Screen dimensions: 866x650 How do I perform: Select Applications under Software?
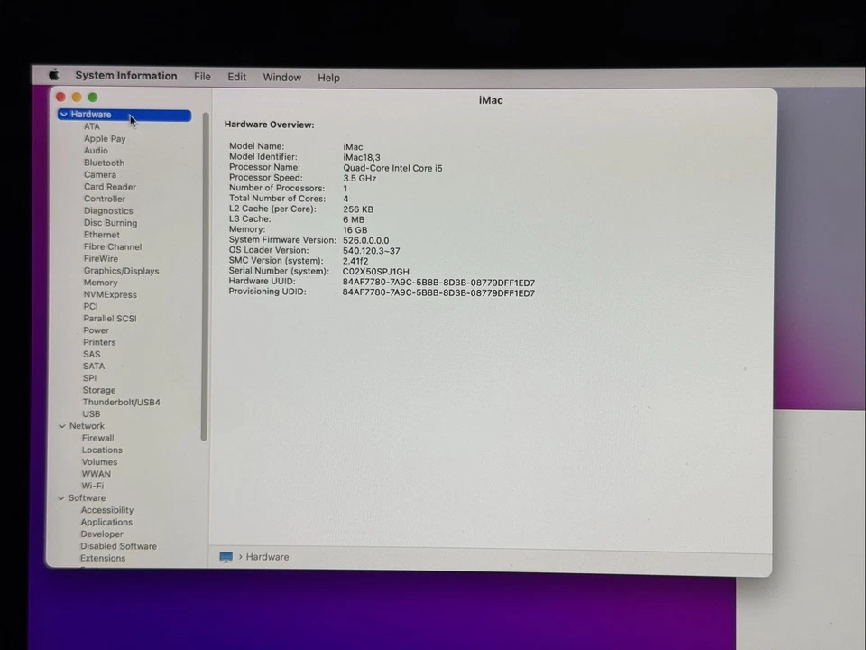(x=106, y=522)
